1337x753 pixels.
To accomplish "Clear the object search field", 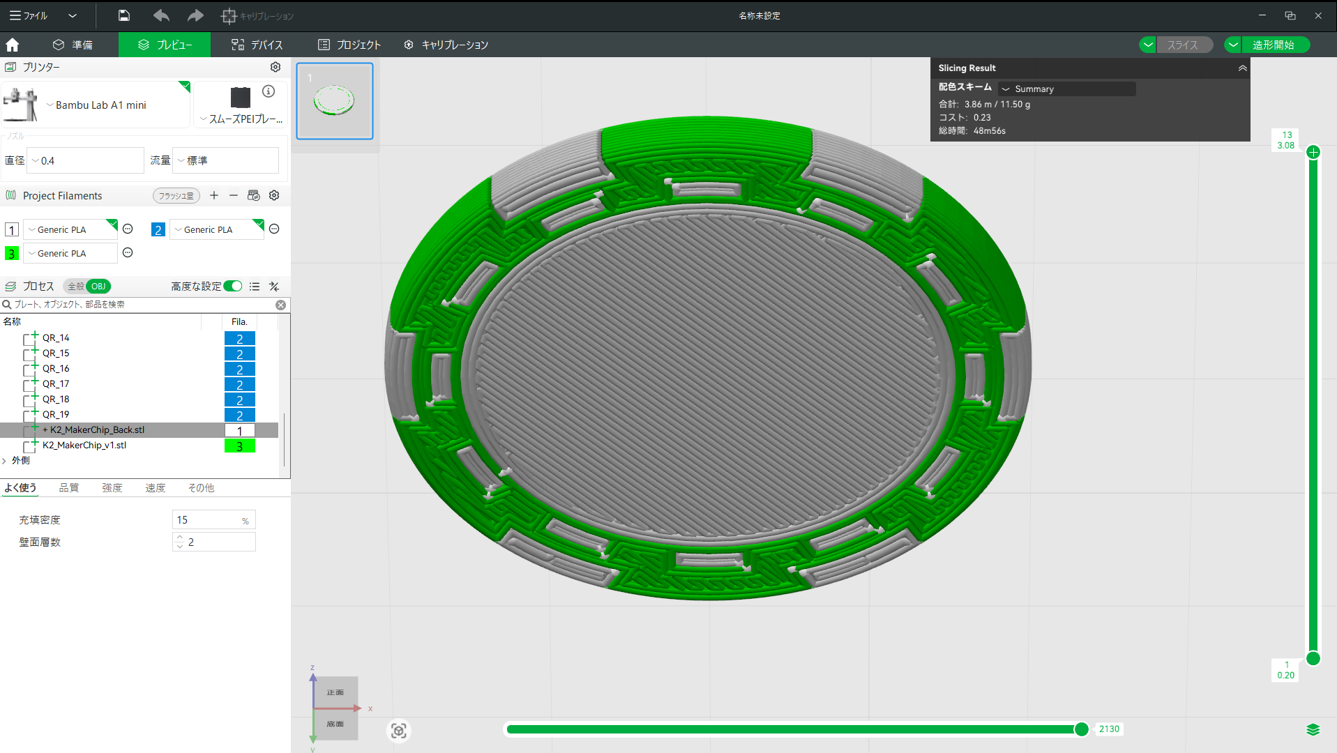I will 280,305.
